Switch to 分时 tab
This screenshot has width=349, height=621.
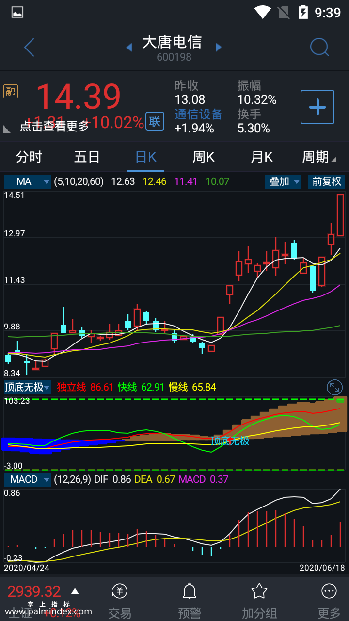[x=29, y=157]
